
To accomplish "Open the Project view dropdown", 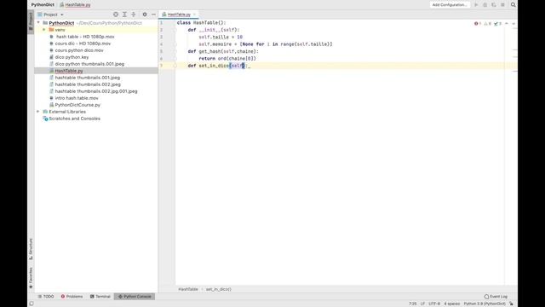I will click(x=50, y=14).
